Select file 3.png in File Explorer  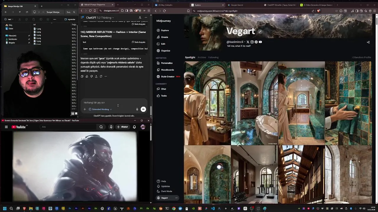pos(37,35)
